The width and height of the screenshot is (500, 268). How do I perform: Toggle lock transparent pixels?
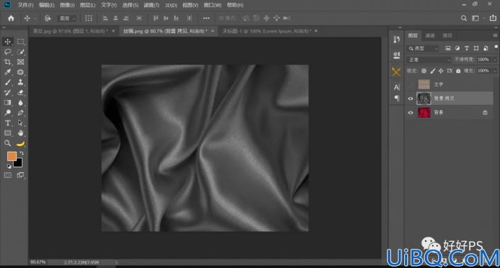click(x=424, y=71)
